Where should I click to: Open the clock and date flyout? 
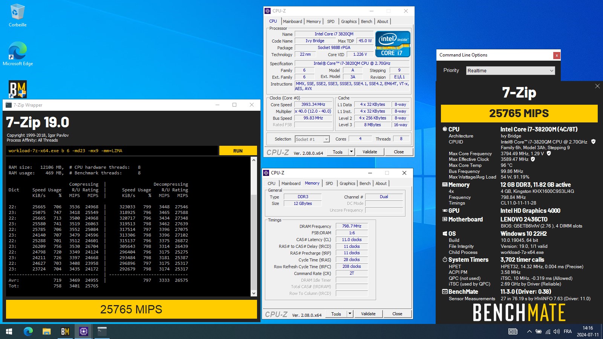(588, 331)
